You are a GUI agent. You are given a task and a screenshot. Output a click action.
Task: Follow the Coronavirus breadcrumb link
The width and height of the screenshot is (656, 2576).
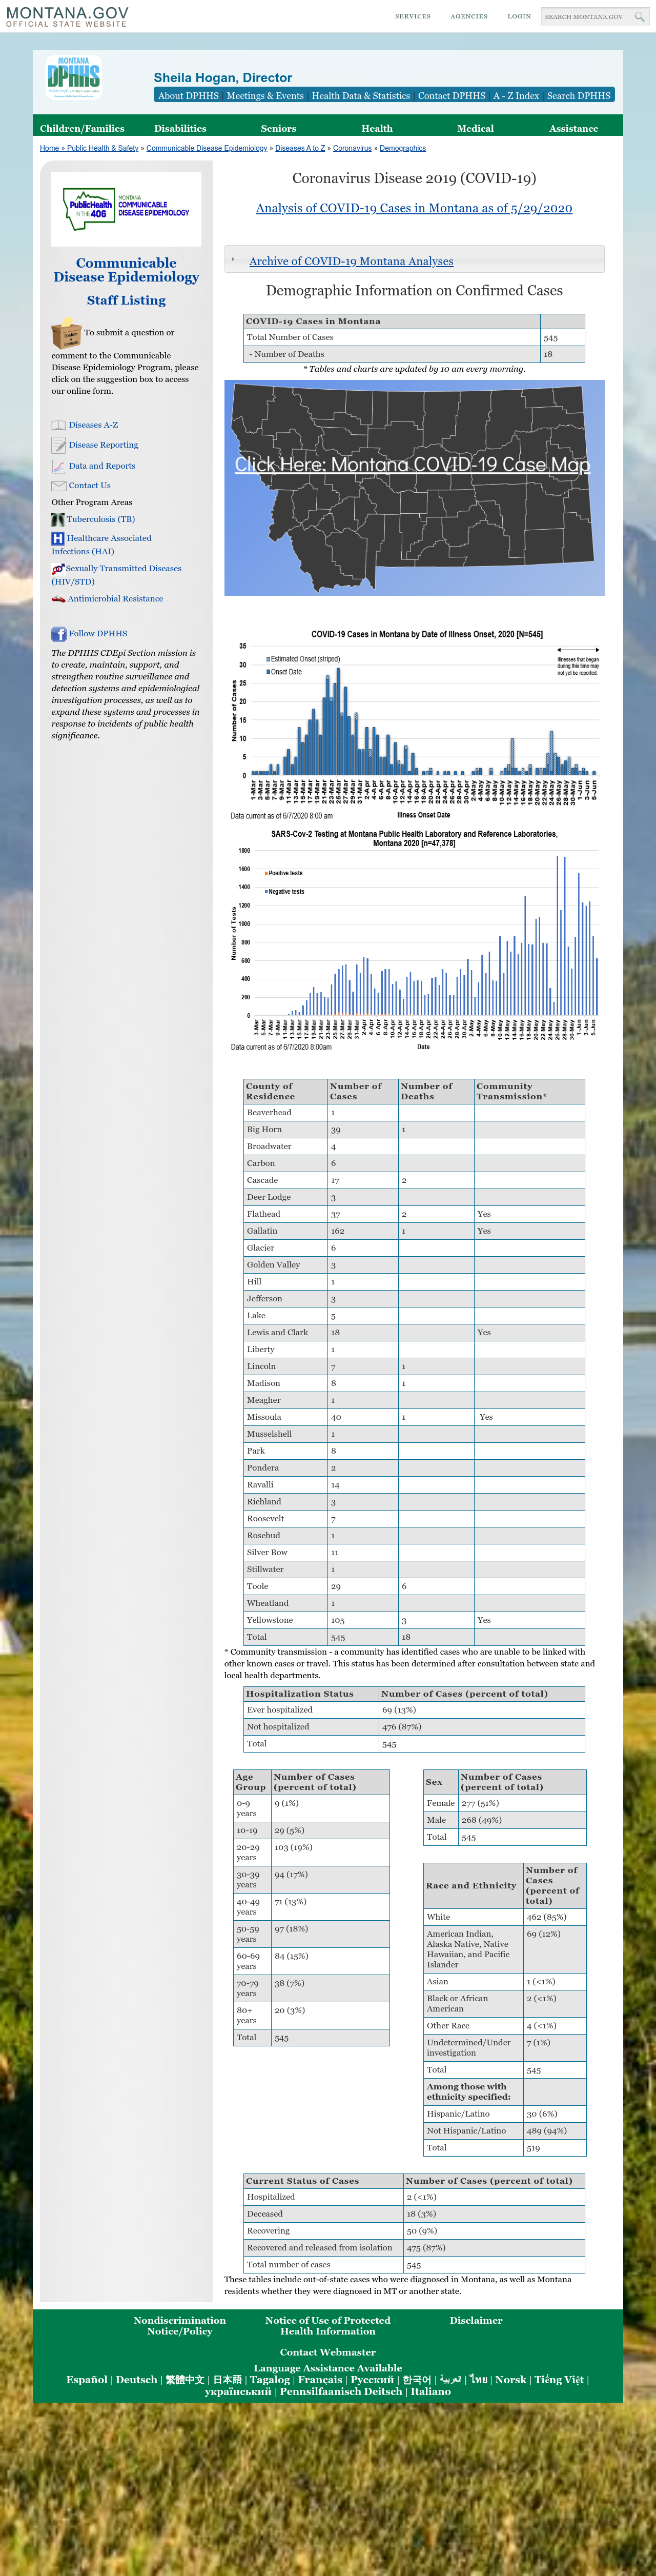click(x=352, y=148)
